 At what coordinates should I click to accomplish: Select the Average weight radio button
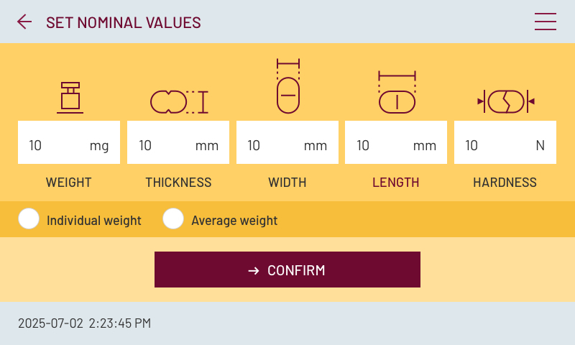[173, 219]
